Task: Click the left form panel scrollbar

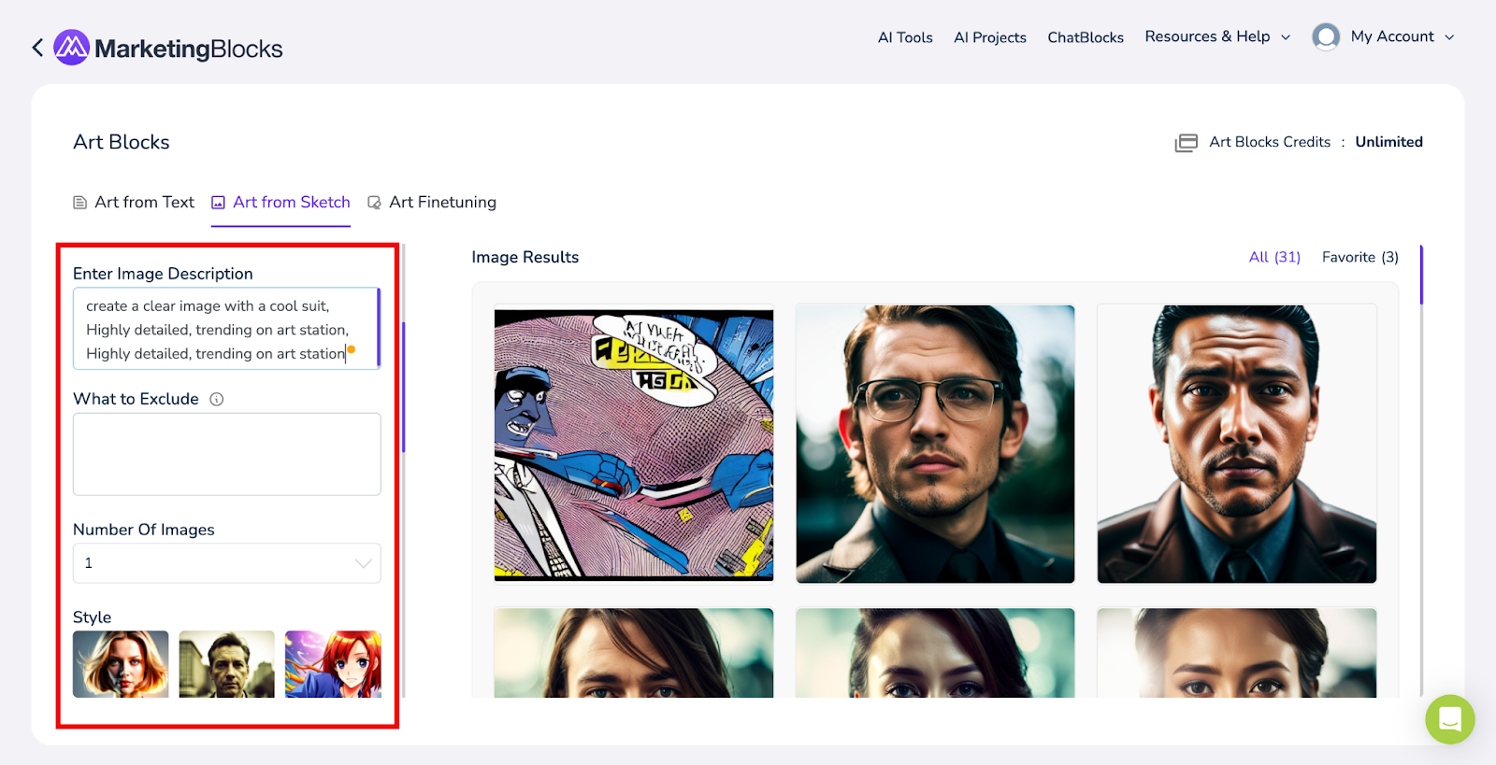Action: pyautogui.click(x=403, y=387)
